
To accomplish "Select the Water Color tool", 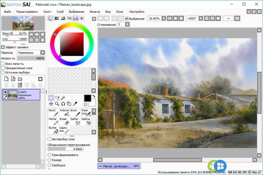I will (x=86, y=113).
